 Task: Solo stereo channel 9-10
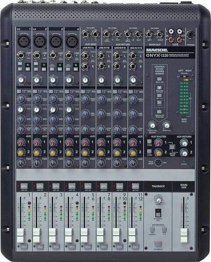click(x=120, y=247)
